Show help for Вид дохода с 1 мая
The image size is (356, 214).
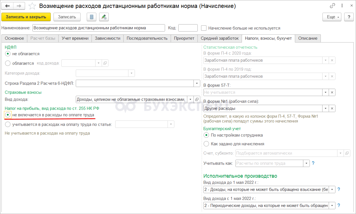(x=339, y=205)
